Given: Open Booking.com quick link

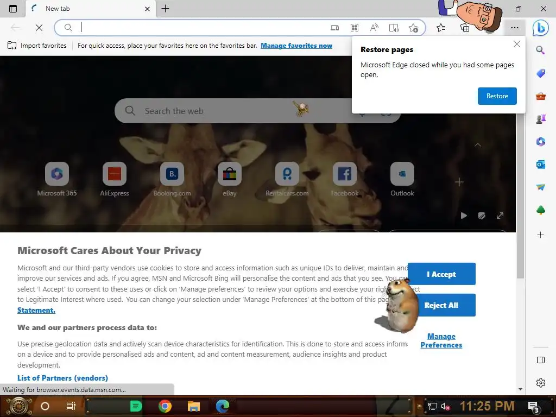Looking at the screenshot, I should (172, 179).
